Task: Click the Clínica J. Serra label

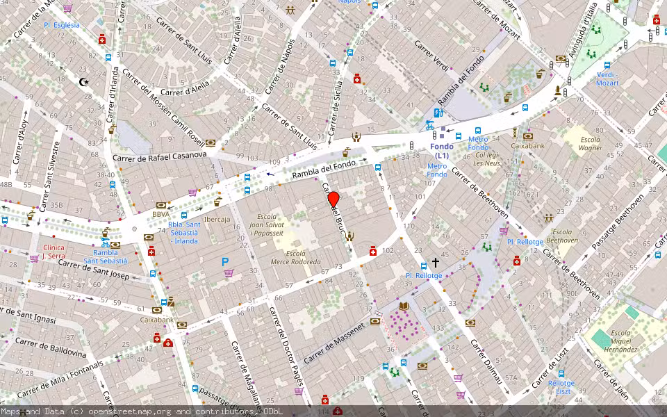Action: (53, 252)
